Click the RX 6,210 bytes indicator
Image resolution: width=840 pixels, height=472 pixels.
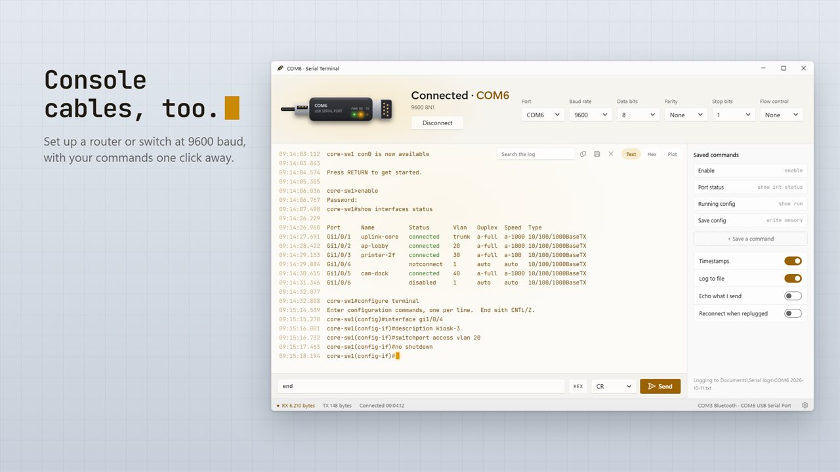click(x=295, y=405)
